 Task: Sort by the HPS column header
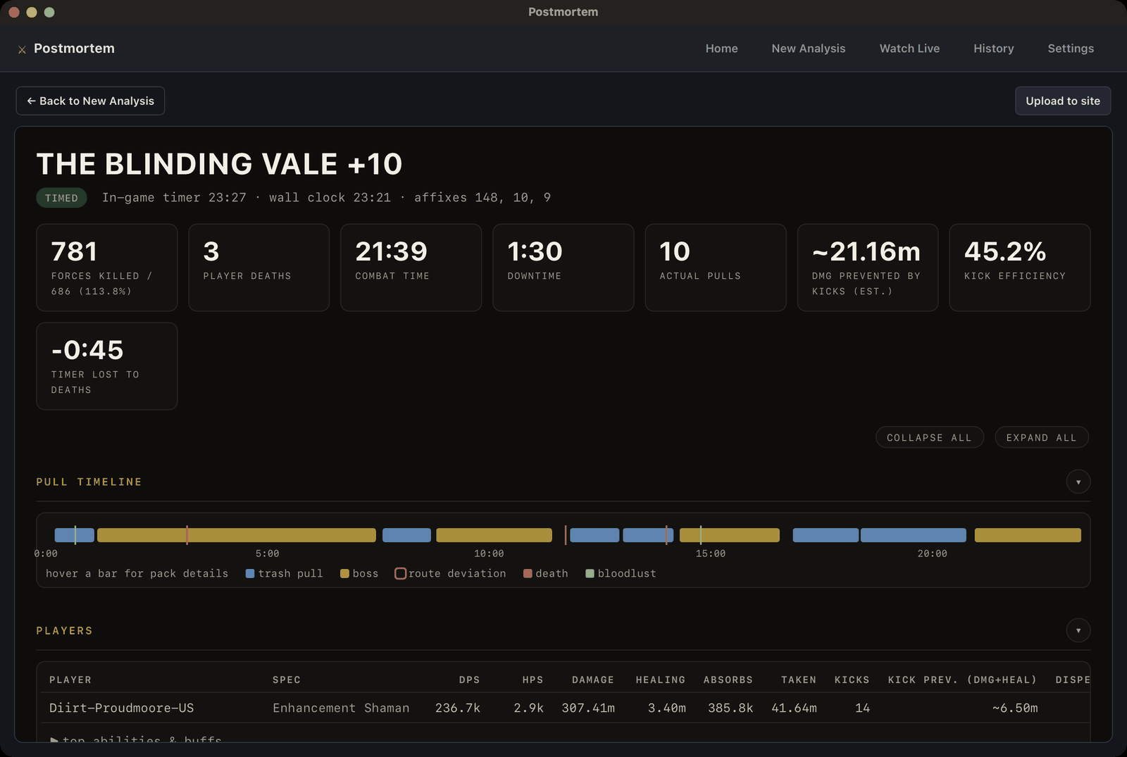coord(533,680)
